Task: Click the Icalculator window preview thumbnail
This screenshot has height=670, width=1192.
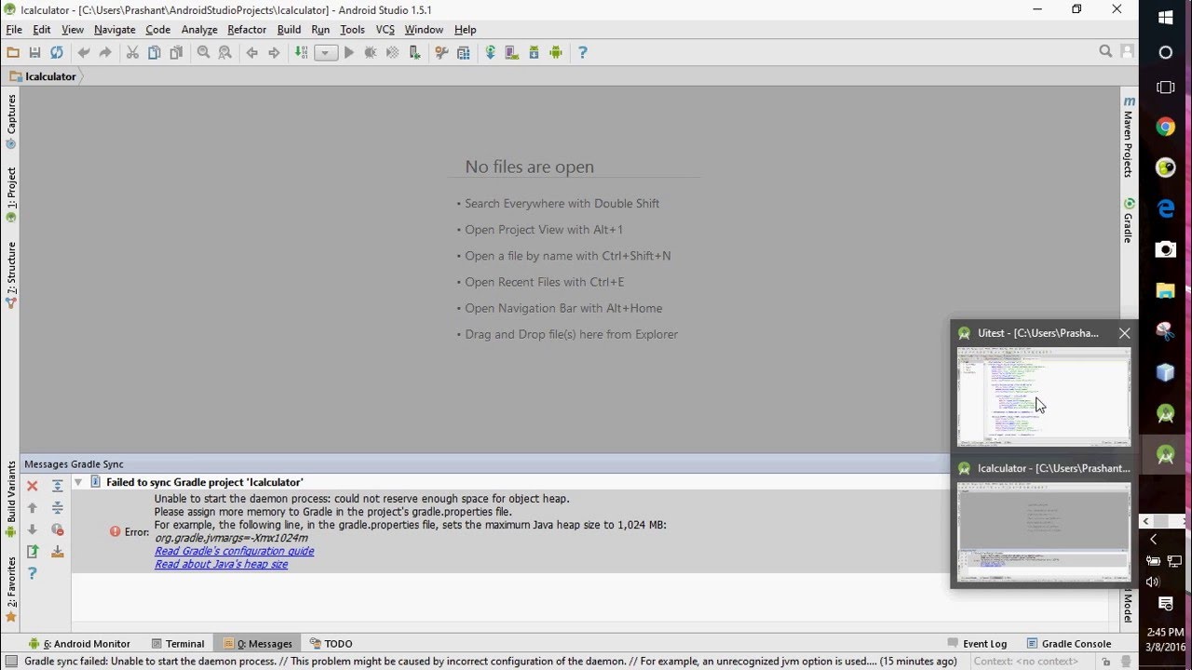Action: pos(1044,532)
